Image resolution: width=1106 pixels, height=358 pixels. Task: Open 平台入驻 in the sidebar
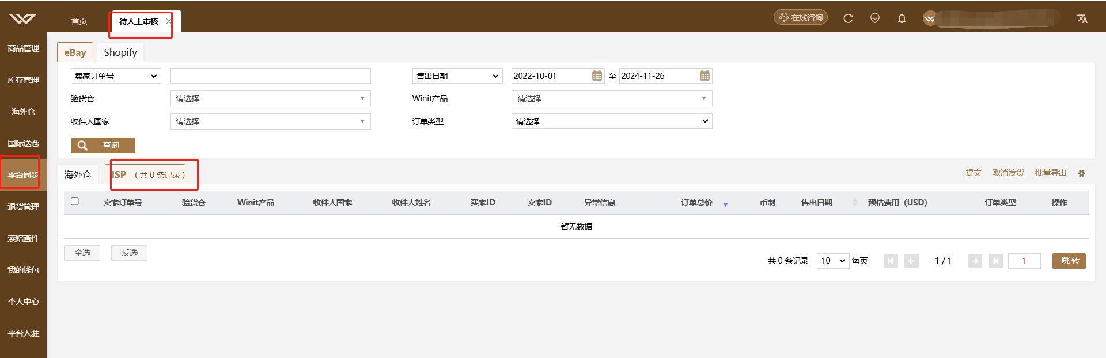click(x=23, y=333)
